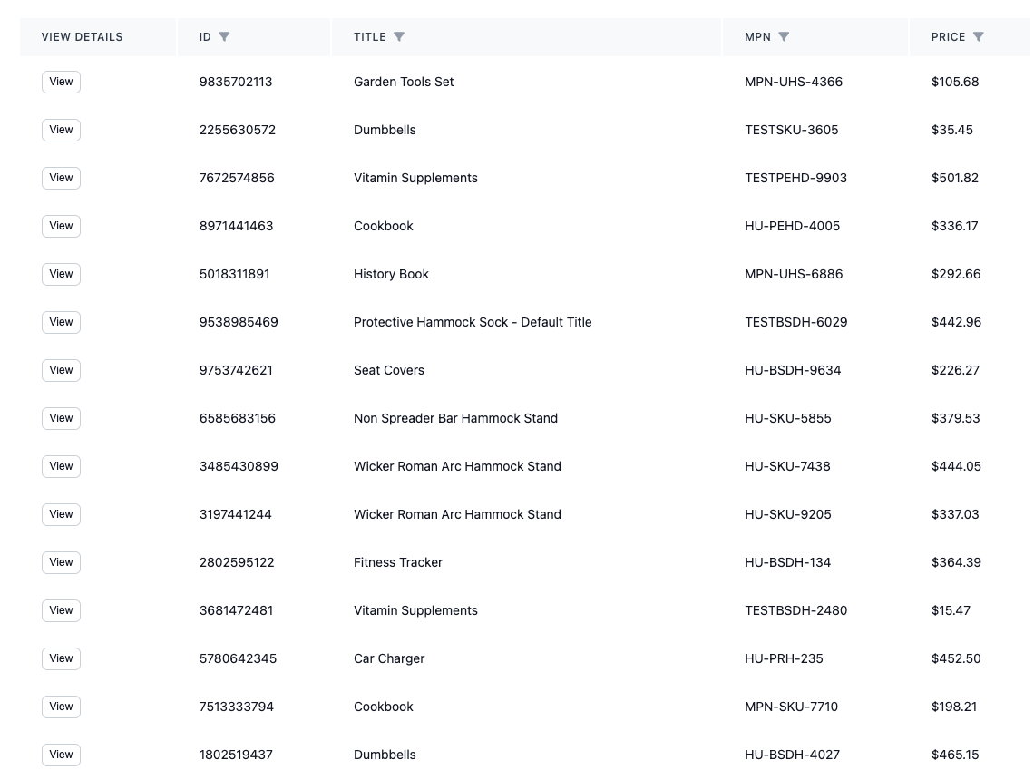The width and height of the screenshot is (1034, 770).
Task: Open View for Car Charger
Action: pos(62,658)
